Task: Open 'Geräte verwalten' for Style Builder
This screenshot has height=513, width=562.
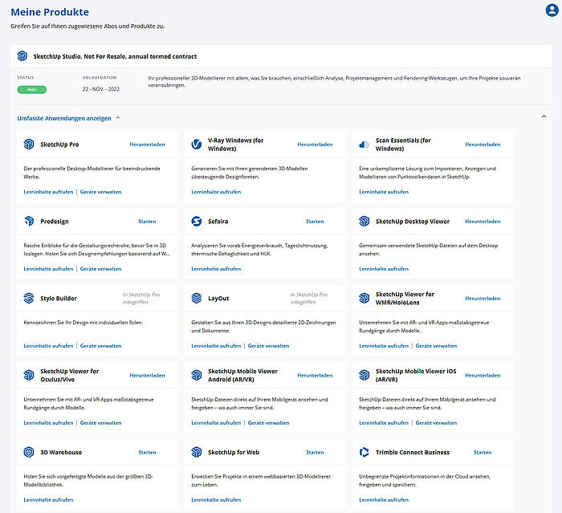Action: tap(100, 345)
